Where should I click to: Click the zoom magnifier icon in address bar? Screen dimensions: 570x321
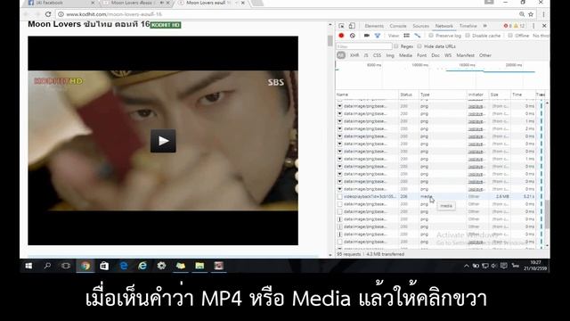pyautogui.click(x=522, y=14)
